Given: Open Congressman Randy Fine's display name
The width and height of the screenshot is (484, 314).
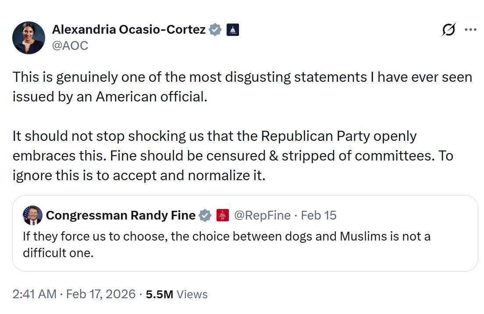Looking at the screenshot, I should coord(121,215).
